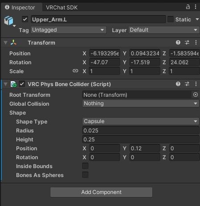Enable the Inside Bounds checkbox
This screenshot has height=206, width=200.
coord(85,166)
